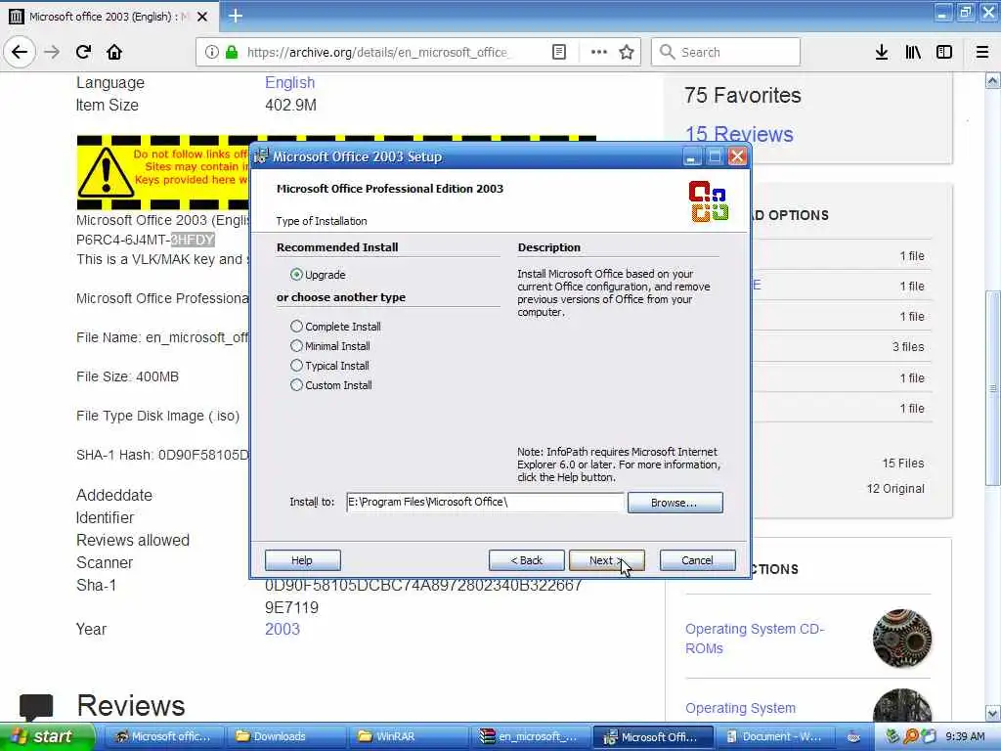Open the Firefox hamburger menu
Image resolution: width=1001 pixels, height=751 pixels.
(981, 52)
